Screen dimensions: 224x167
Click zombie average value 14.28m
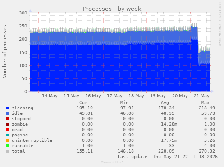coord(169,124)
